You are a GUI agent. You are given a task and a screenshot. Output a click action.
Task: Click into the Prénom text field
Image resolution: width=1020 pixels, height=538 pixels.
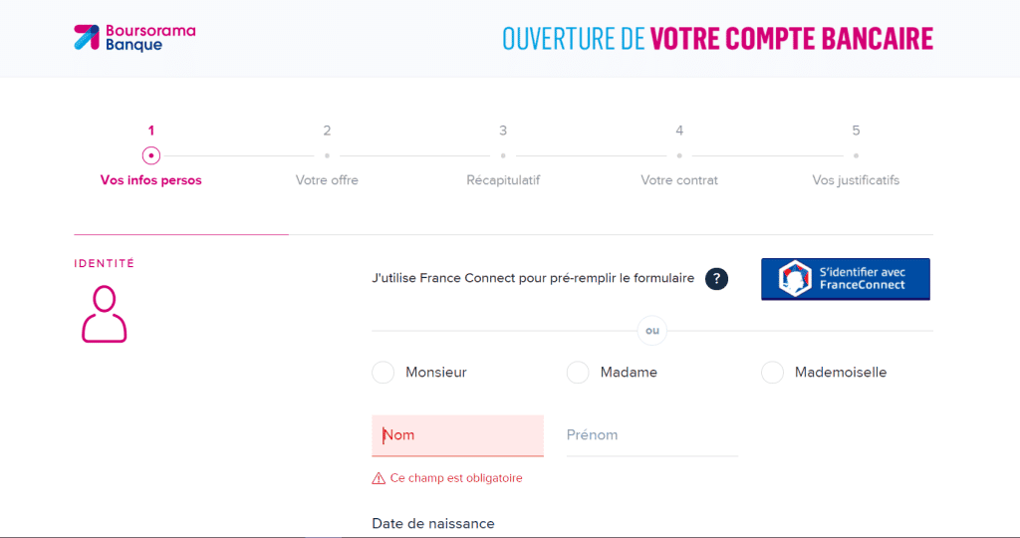click(x=651, y=435)
